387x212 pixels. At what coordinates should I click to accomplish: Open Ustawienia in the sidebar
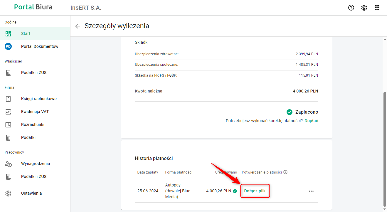[x=31, y=193]
